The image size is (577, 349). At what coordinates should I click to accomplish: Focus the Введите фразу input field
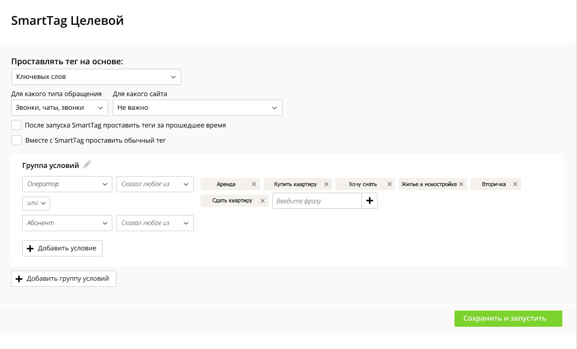317,201
